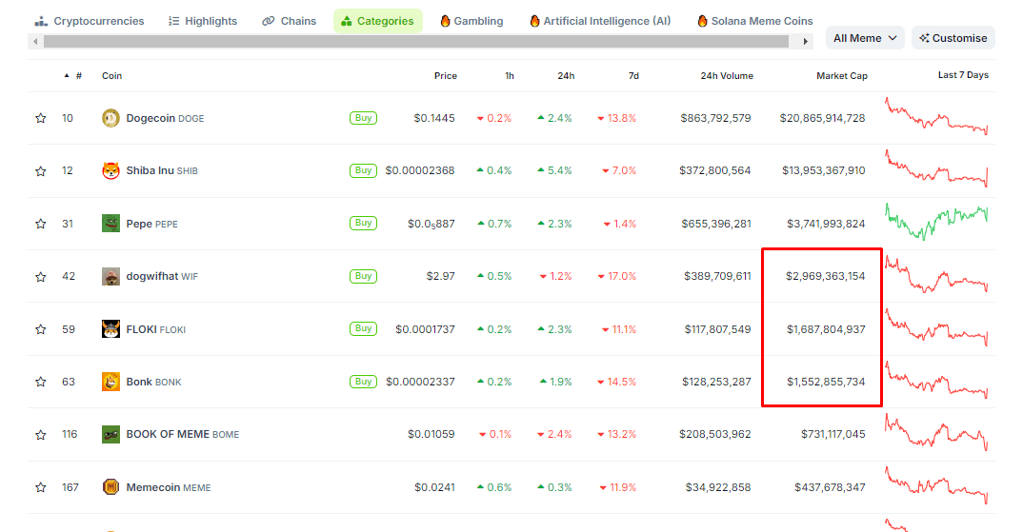Click the Solana Meme Coins fire icon
The width and height of the screenshot is (1023, 532).
[702, 21]
